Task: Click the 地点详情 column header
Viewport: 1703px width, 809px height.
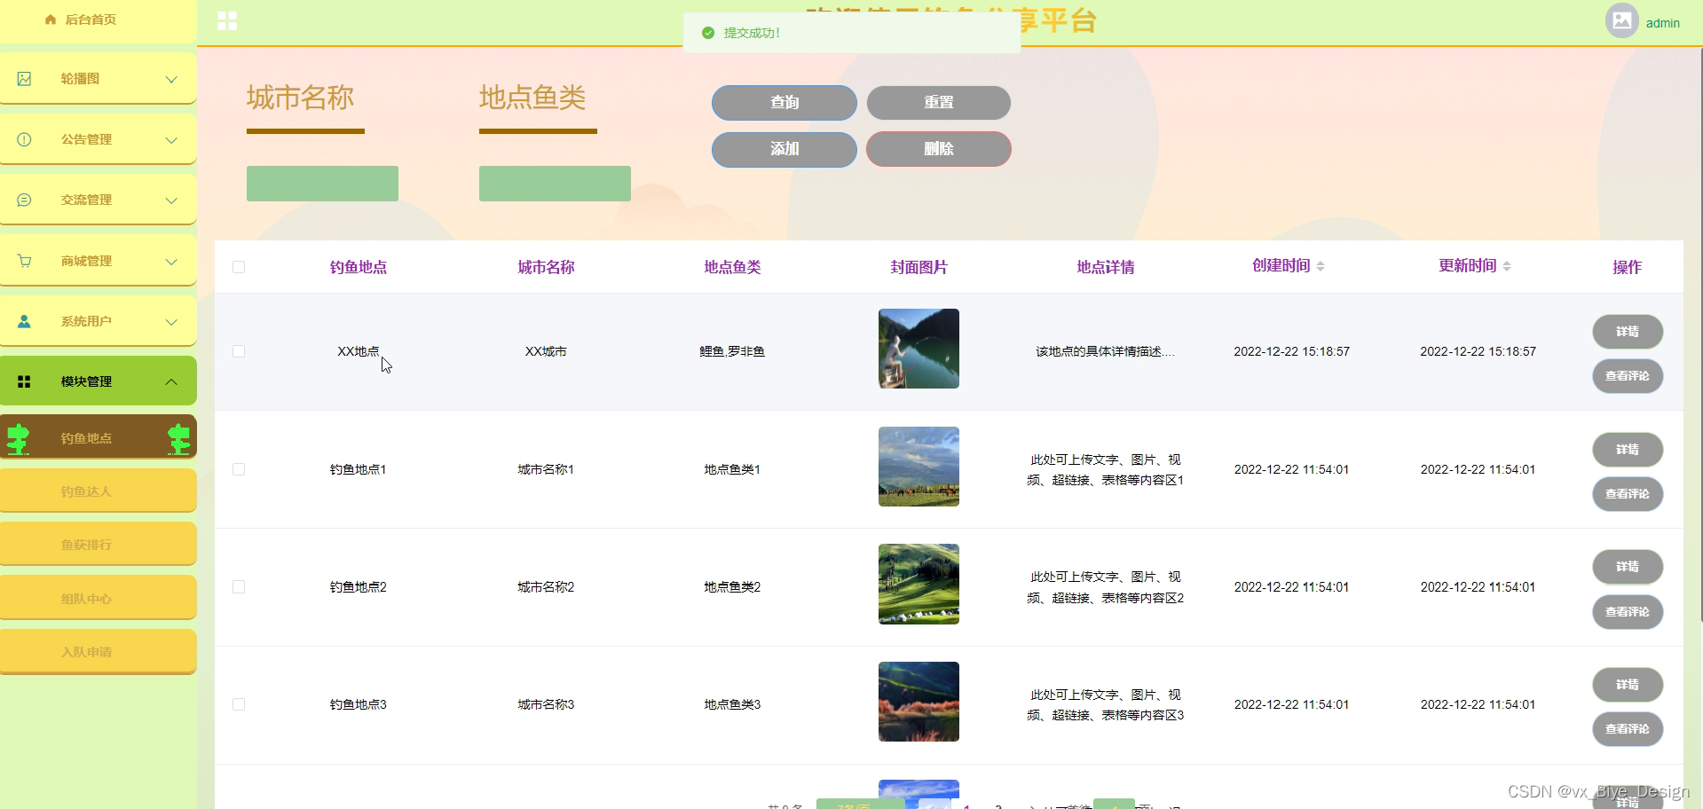Action: click(x=1105, y=267)
